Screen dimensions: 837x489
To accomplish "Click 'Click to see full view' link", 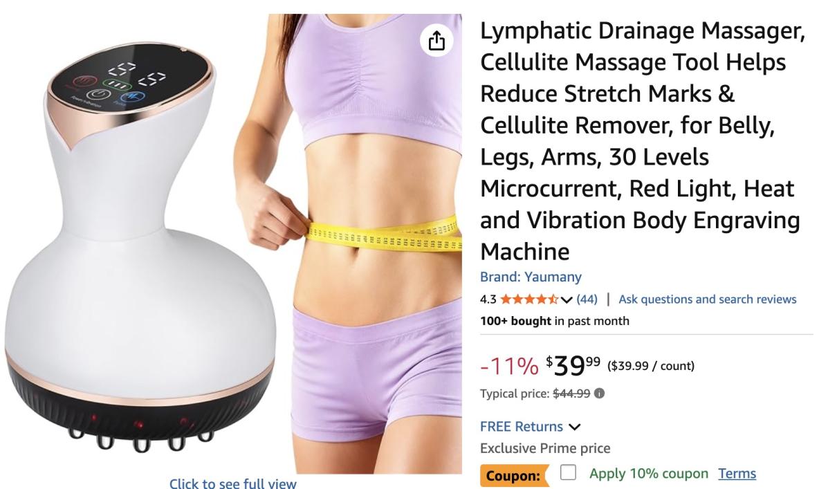I will click(233, 484).
